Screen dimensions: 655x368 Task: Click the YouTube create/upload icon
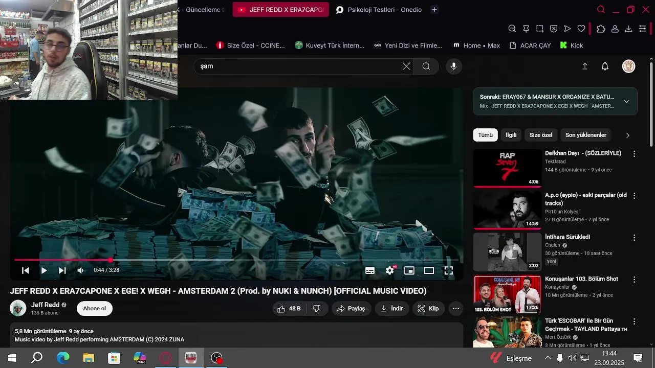click(585, 66)
